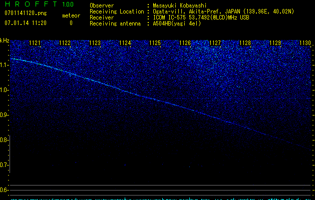Click the 1.0 frequency axis label
The height and width of the screenshot is (200, 315).
point(4,90)
